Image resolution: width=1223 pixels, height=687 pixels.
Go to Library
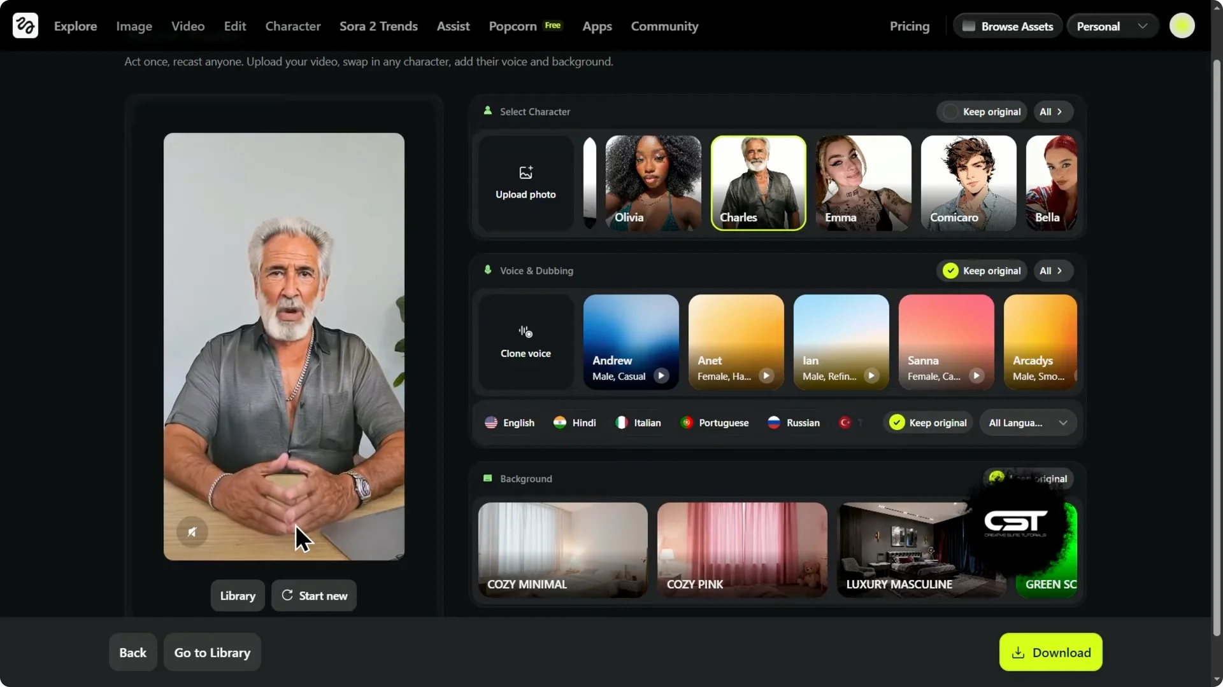[211, 652]
